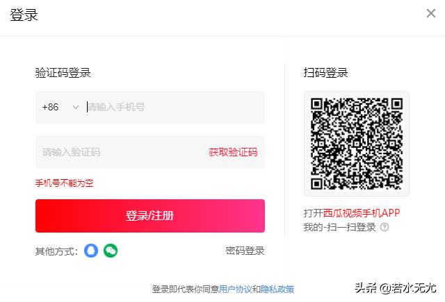The image size is (445, 302).
Task: Open the +86 country code selector
Action: [x=60, y=108]
